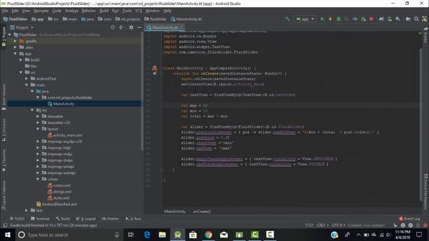Select MainActivity in project tree
429x241 pixels.
click(x=61, y=104)
